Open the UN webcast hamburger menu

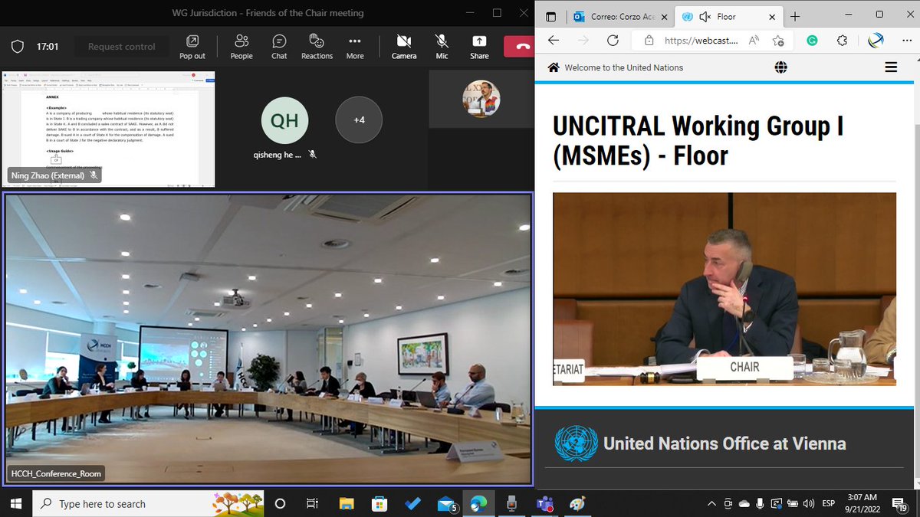pyautogui.click(x=891, y=67)
